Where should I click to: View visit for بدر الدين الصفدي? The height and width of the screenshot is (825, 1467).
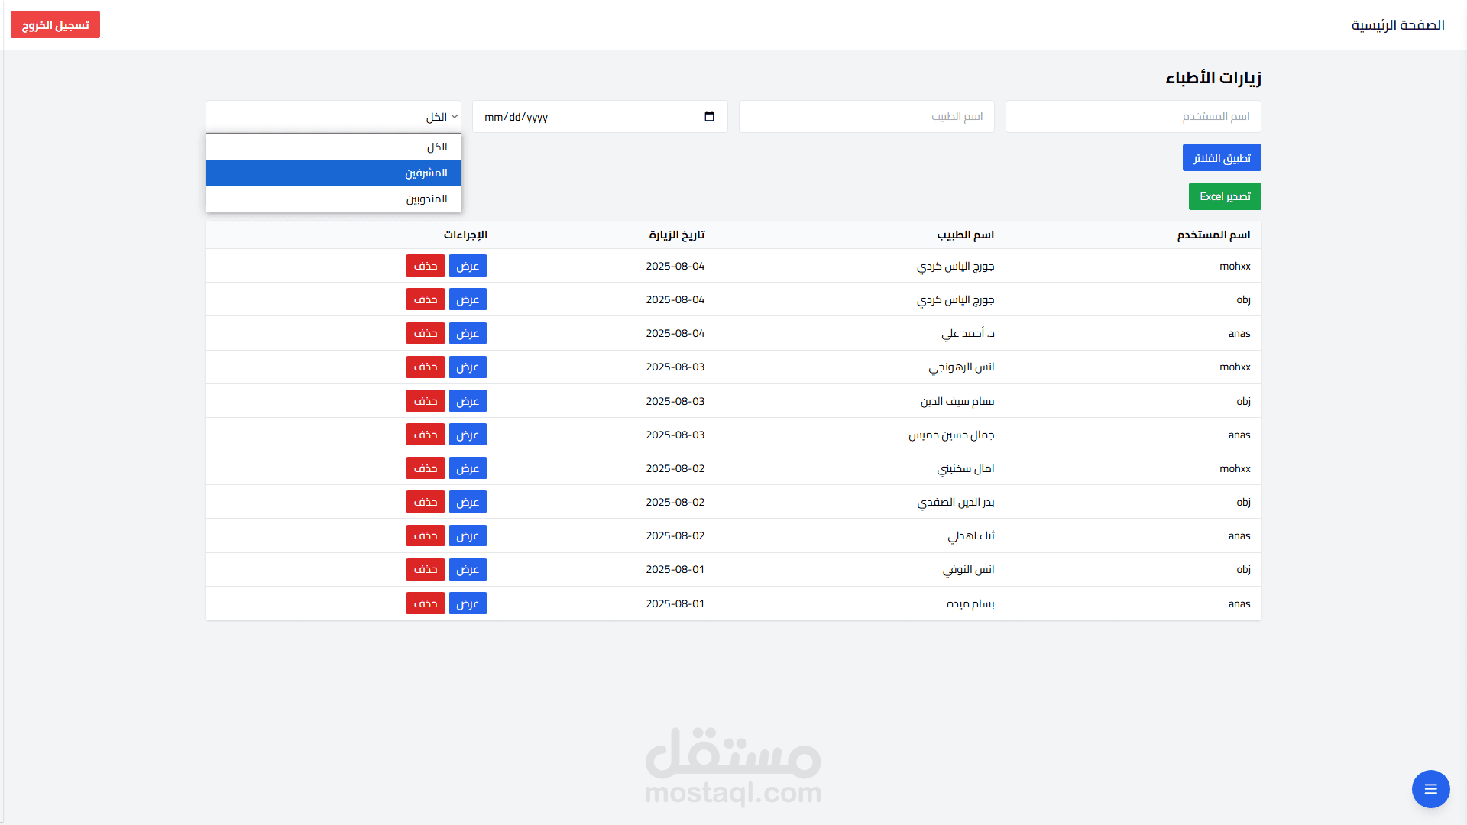coord(468,502)
